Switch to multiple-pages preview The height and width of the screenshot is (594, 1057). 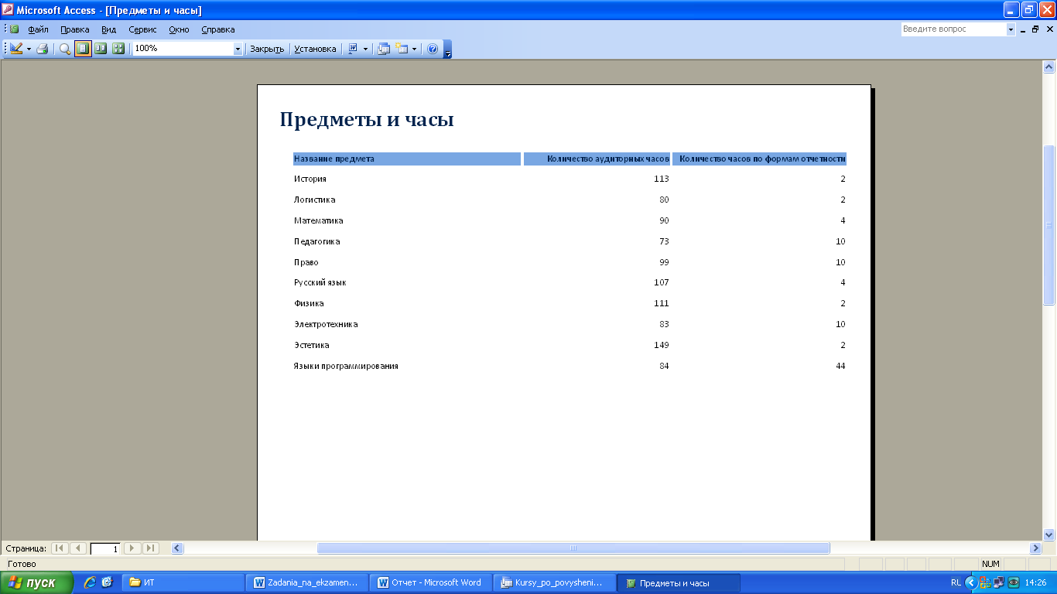tap(118, 49)
